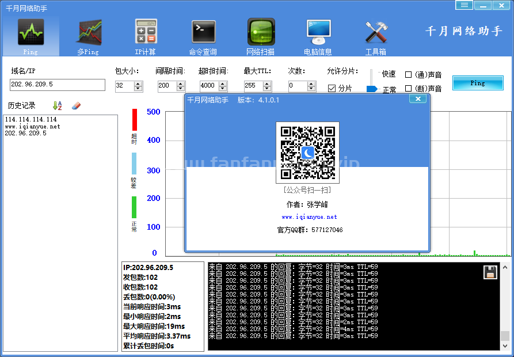Sort history records with A-Z icon
Viewport: 514px width, 357px height.
click(57, 106)
